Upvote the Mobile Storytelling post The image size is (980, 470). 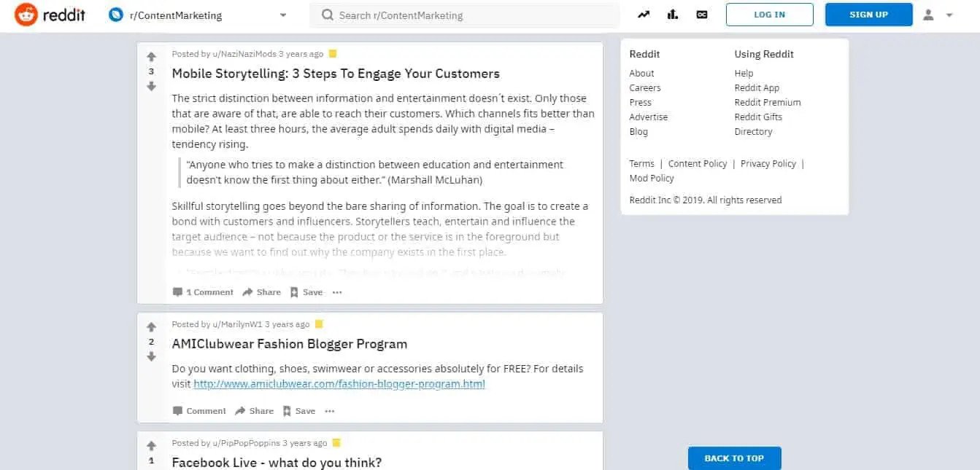(151, 57)
